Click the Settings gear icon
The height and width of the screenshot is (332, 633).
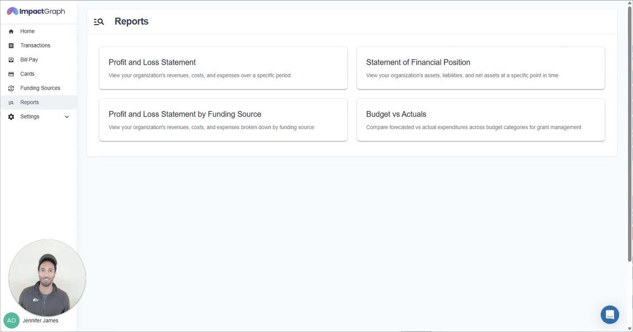[11, 117]
